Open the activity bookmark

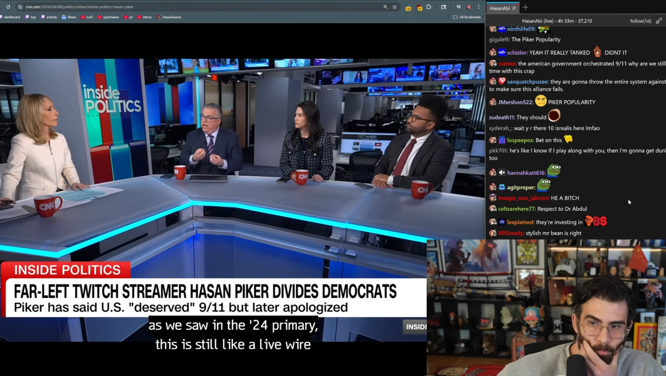click(49, 17)
